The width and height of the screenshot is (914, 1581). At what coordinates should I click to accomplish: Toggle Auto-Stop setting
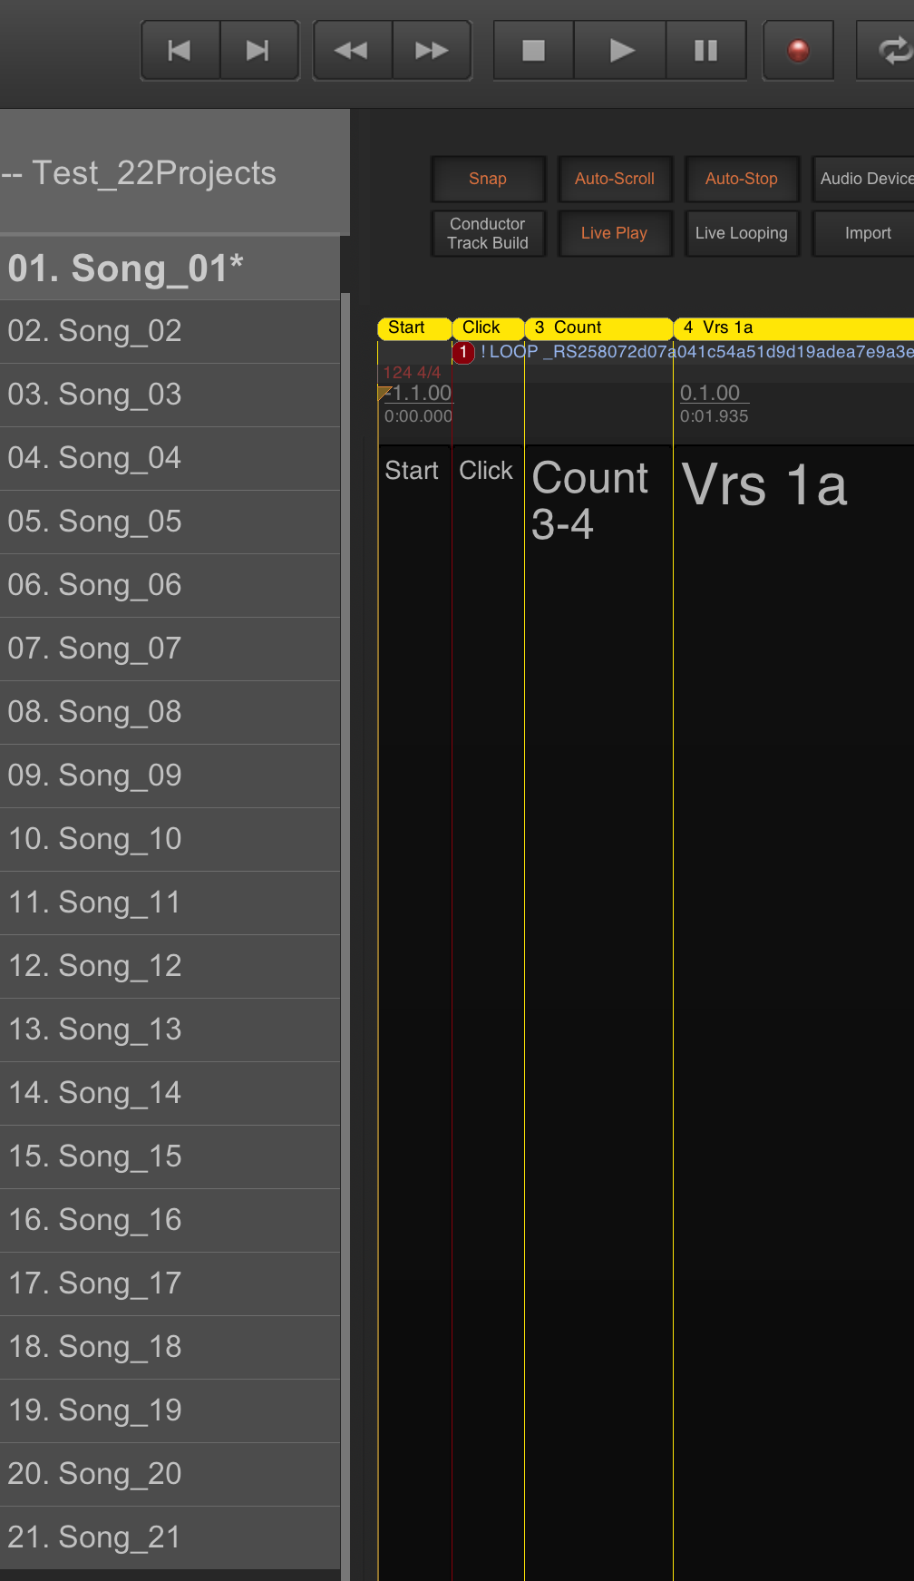pyautogui.click(x=742, y=179)
